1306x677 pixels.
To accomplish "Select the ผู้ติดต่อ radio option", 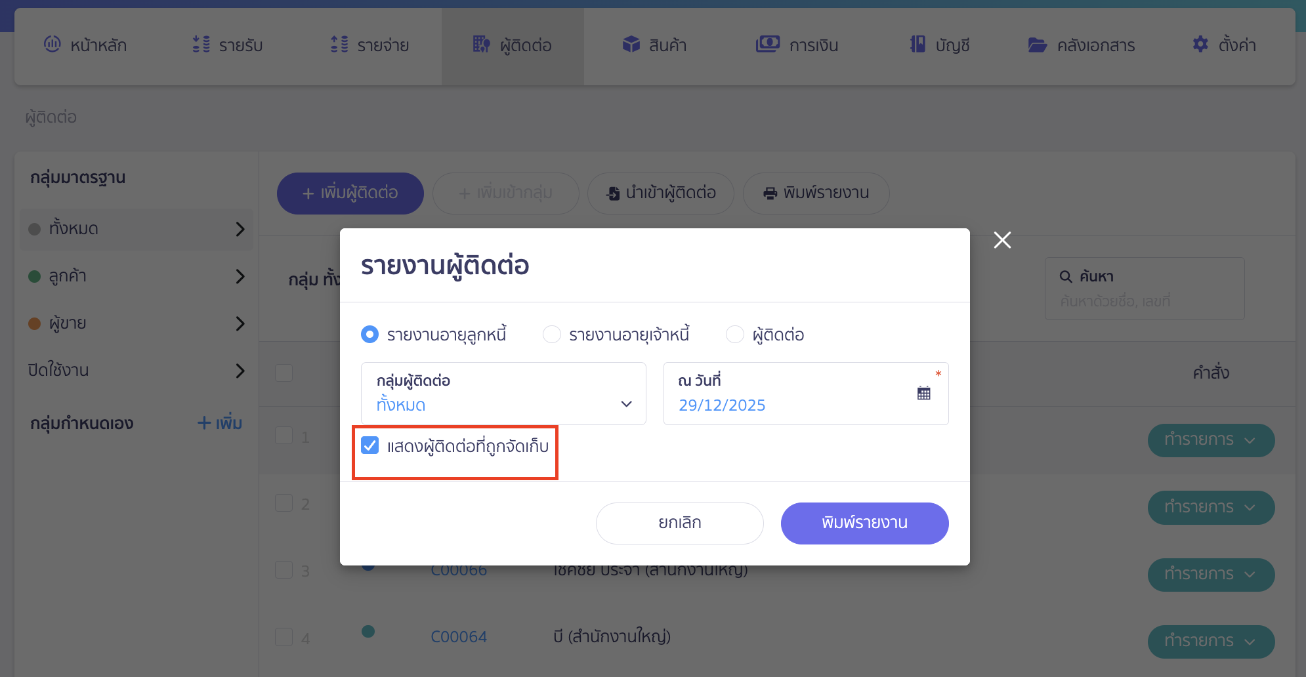I will click(735, 334).
